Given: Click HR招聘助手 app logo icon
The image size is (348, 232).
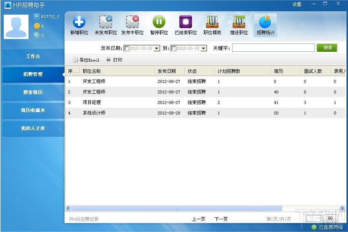Looking at the screenshot, I should 8,5.
